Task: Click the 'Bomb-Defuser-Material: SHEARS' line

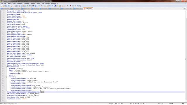Action: [19, 35]
